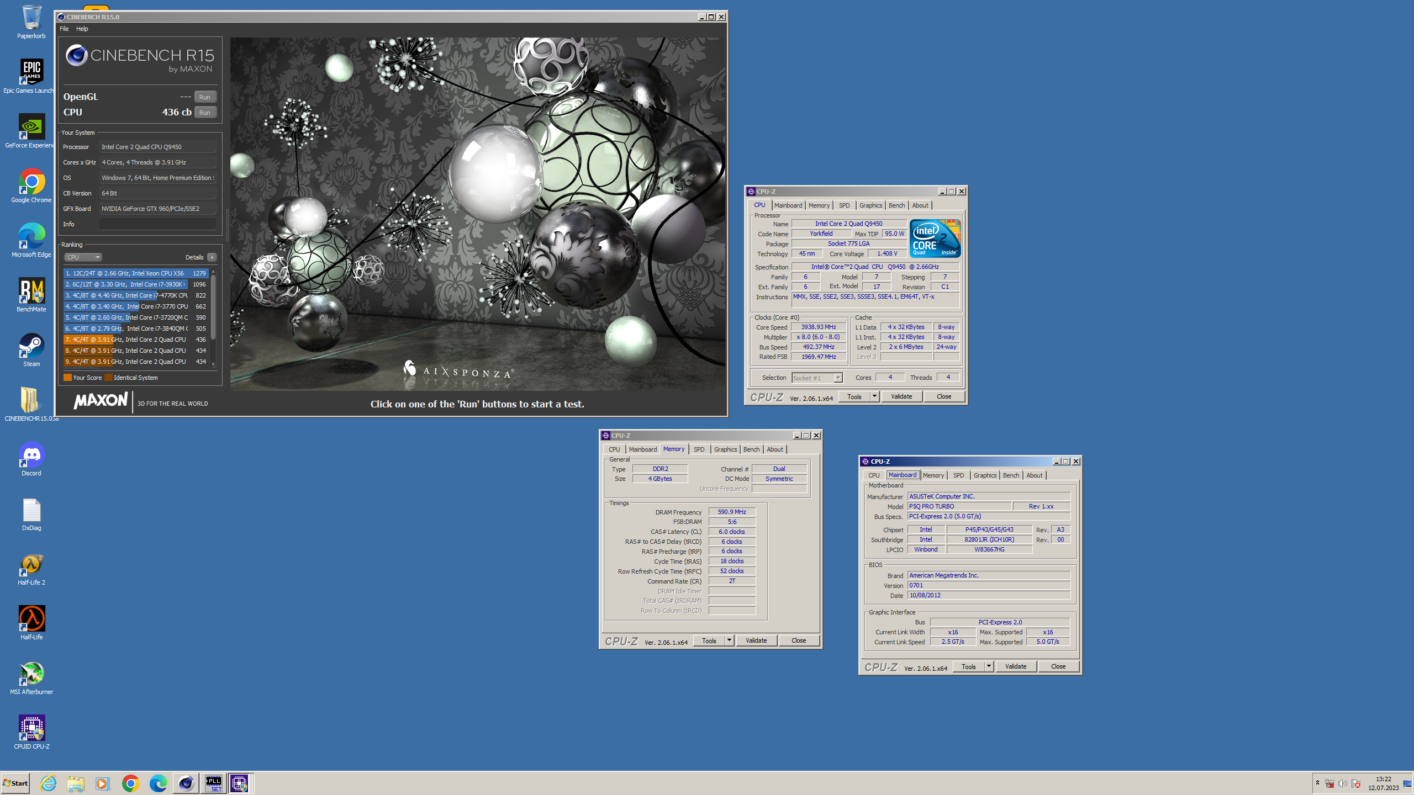Select ranking entry 12C/24T Intel Xeon X56
This screenshot has height=795, width=1414.
(x=136, y=273)
